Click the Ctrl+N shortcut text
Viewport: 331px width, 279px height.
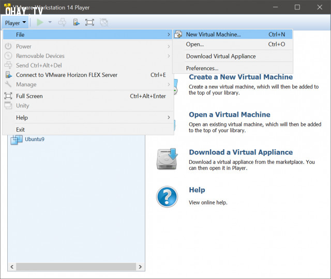(277, 35)
